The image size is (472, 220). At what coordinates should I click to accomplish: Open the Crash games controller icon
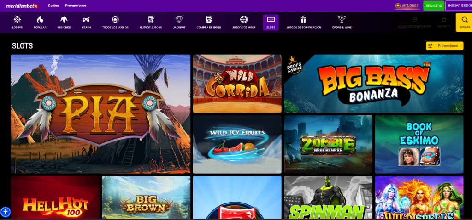[x=86, y=20]
